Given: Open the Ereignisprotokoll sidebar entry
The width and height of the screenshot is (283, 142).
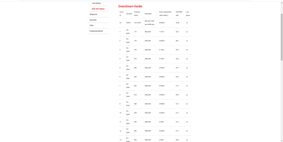Looking at the screenshot, I should point(96,31).
